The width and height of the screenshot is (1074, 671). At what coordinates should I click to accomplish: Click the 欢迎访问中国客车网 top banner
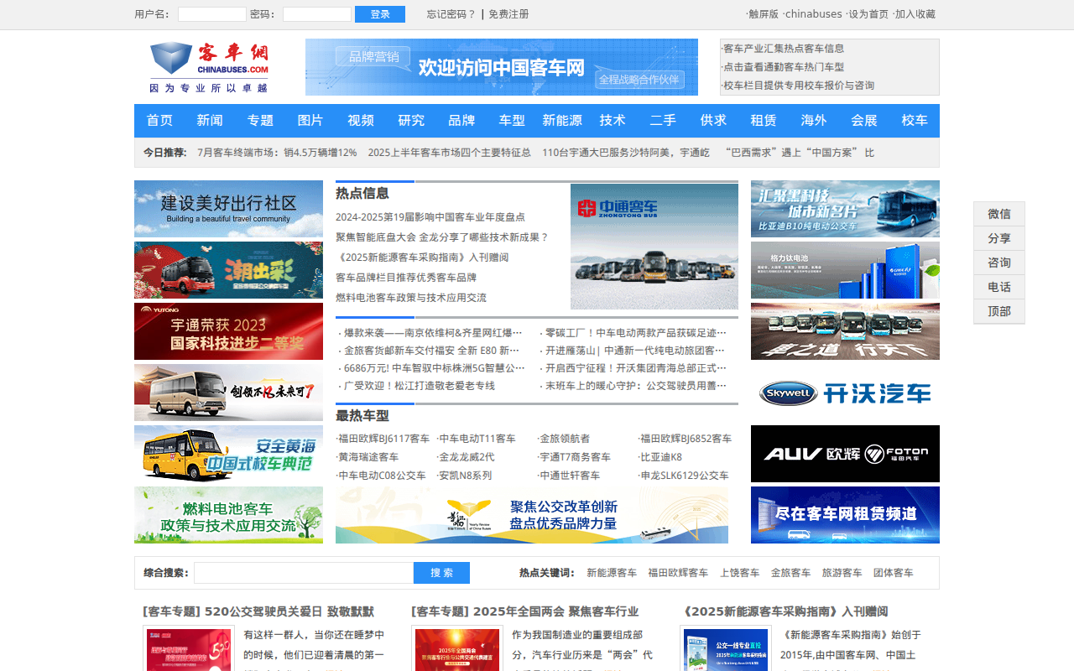(502, 67)
